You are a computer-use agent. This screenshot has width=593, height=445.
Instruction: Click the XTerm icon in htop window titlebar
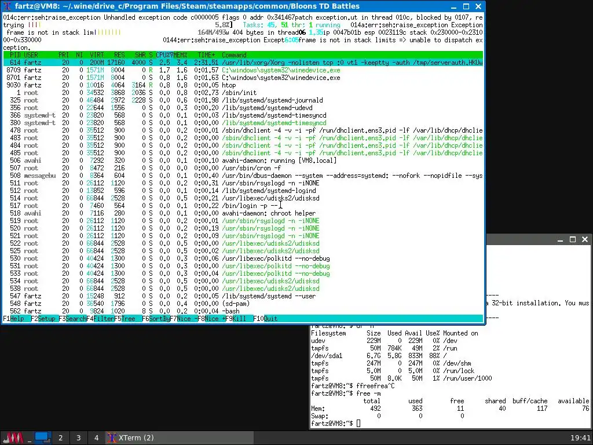[7, 6]
